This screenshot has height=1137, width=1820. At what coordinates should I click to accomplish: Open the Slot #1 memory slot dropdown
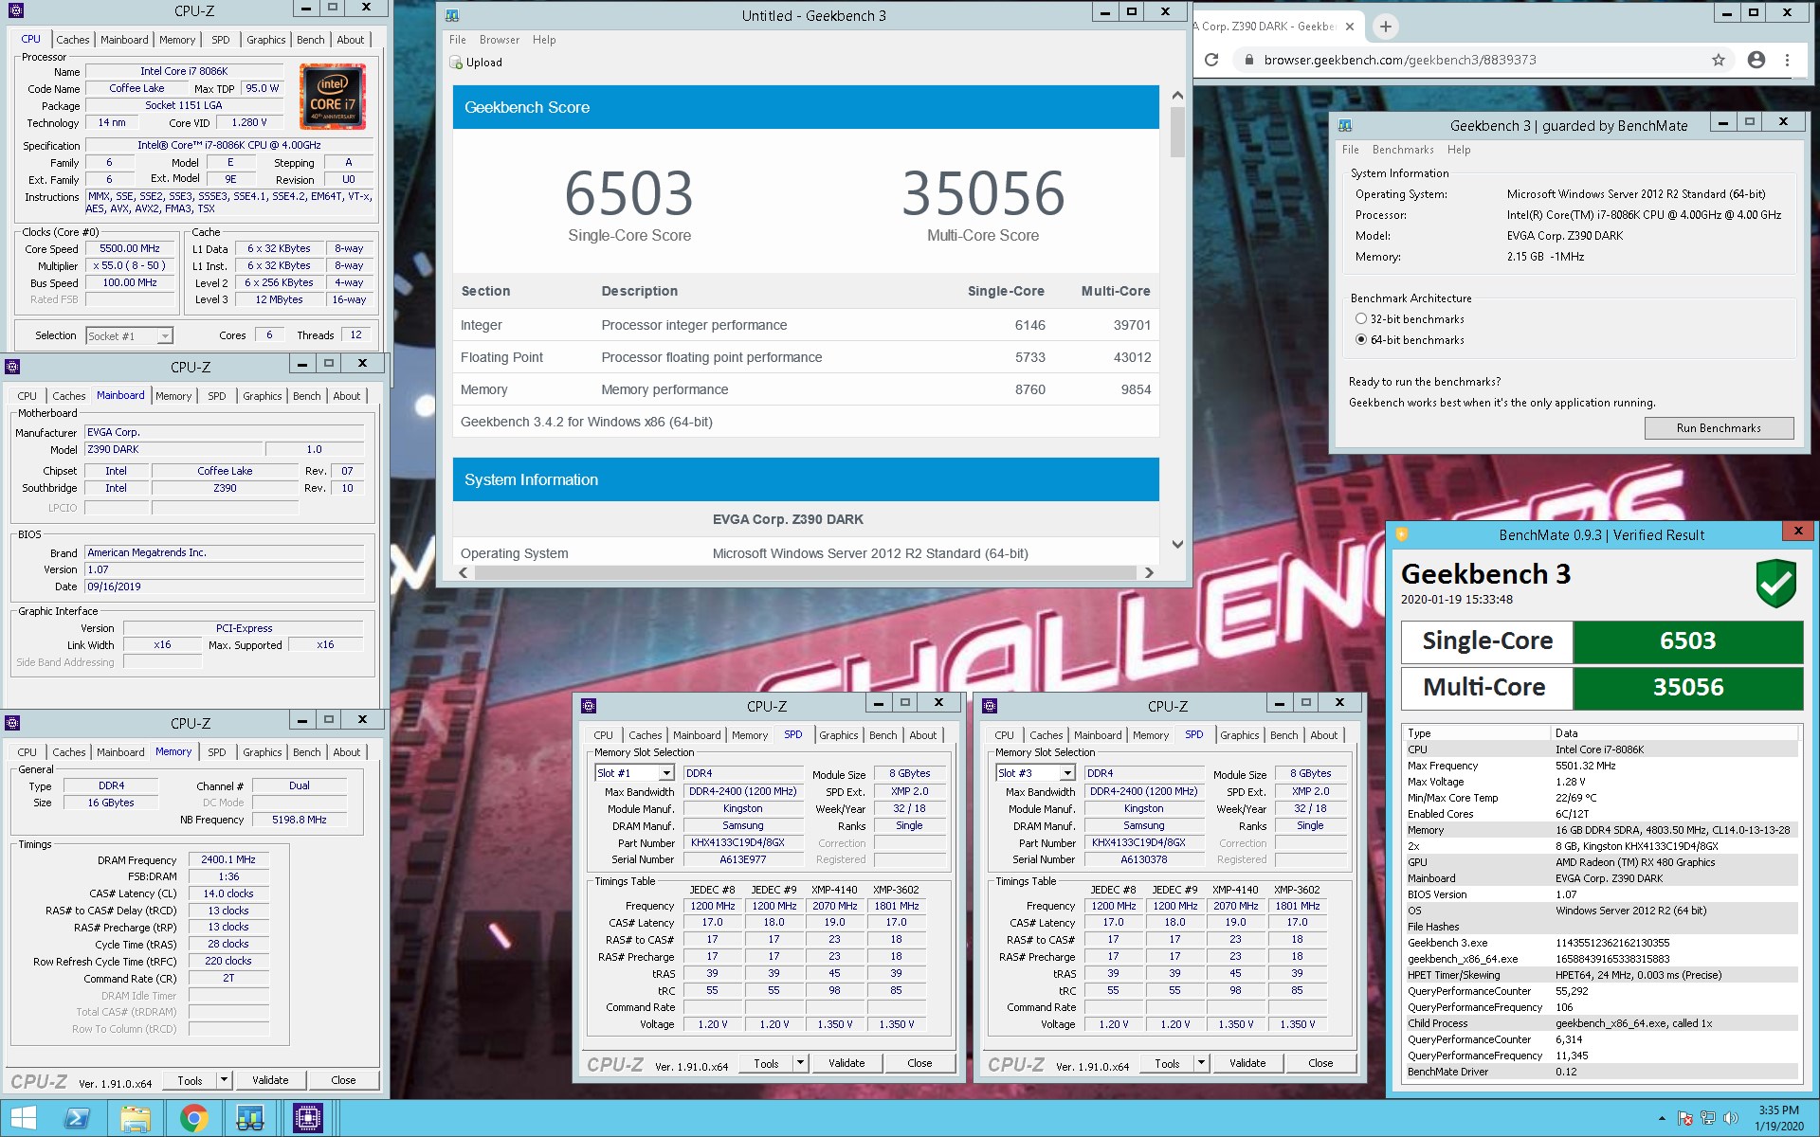click(x=666, y=774)
